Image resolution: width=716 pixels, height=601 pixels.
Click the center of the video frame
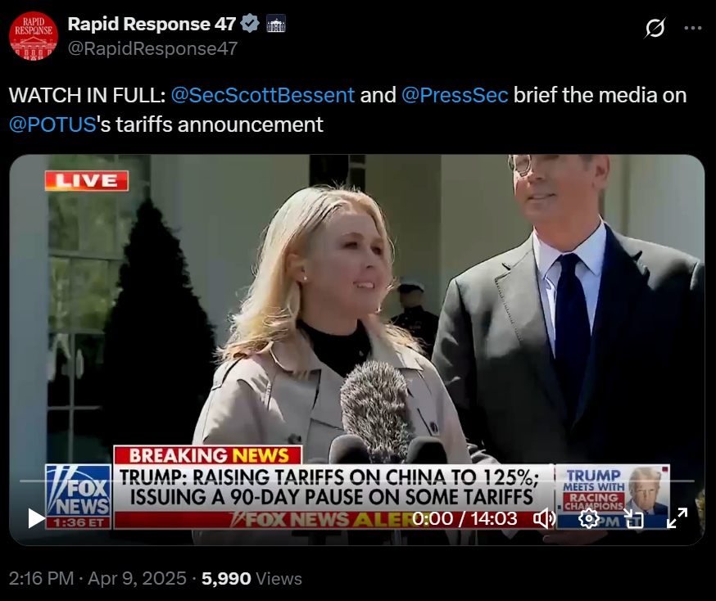pyautogui.click(x=357, y=350)
